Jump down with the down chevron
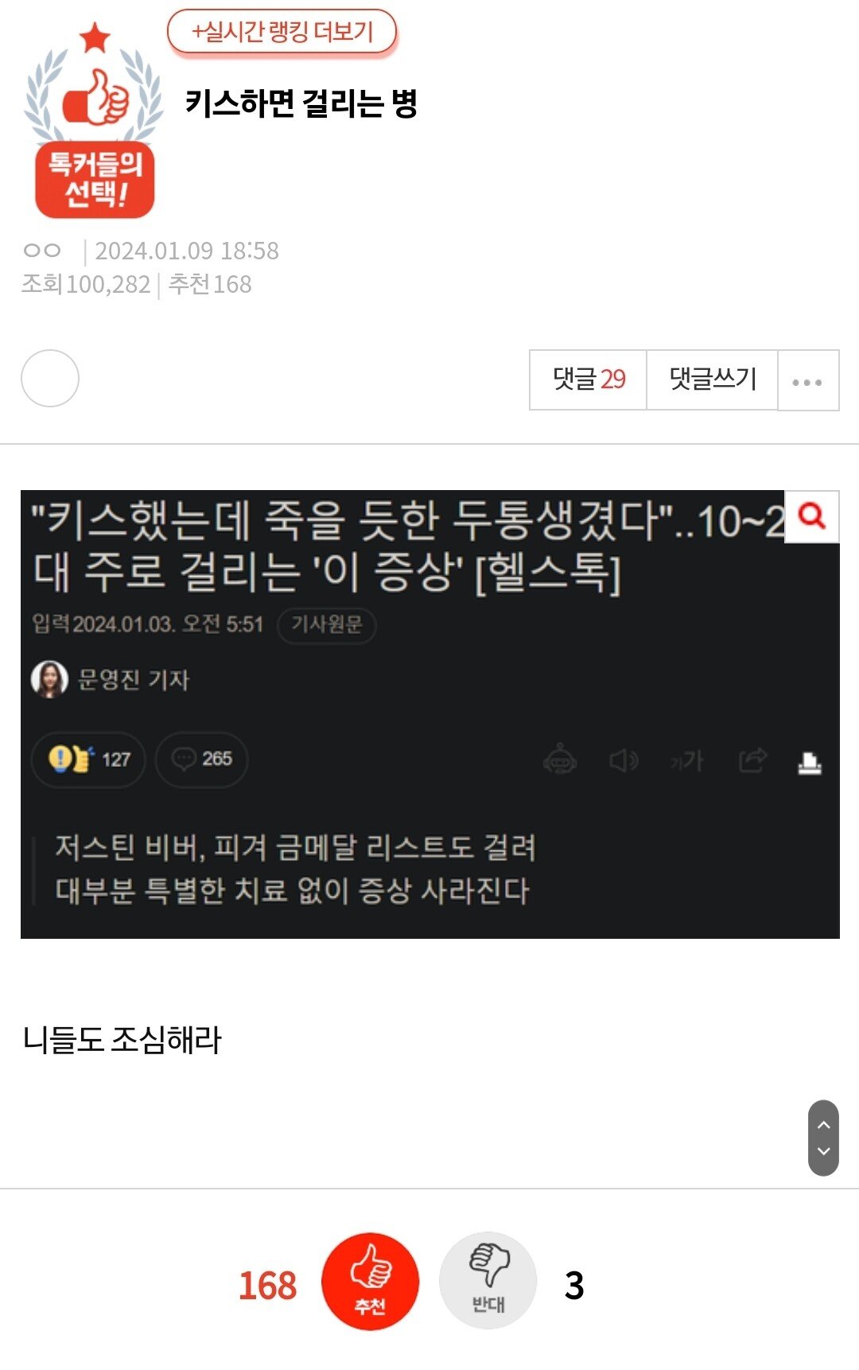Image resolution: width=859 pixels, height=1370 pixels. (824, 1152)
